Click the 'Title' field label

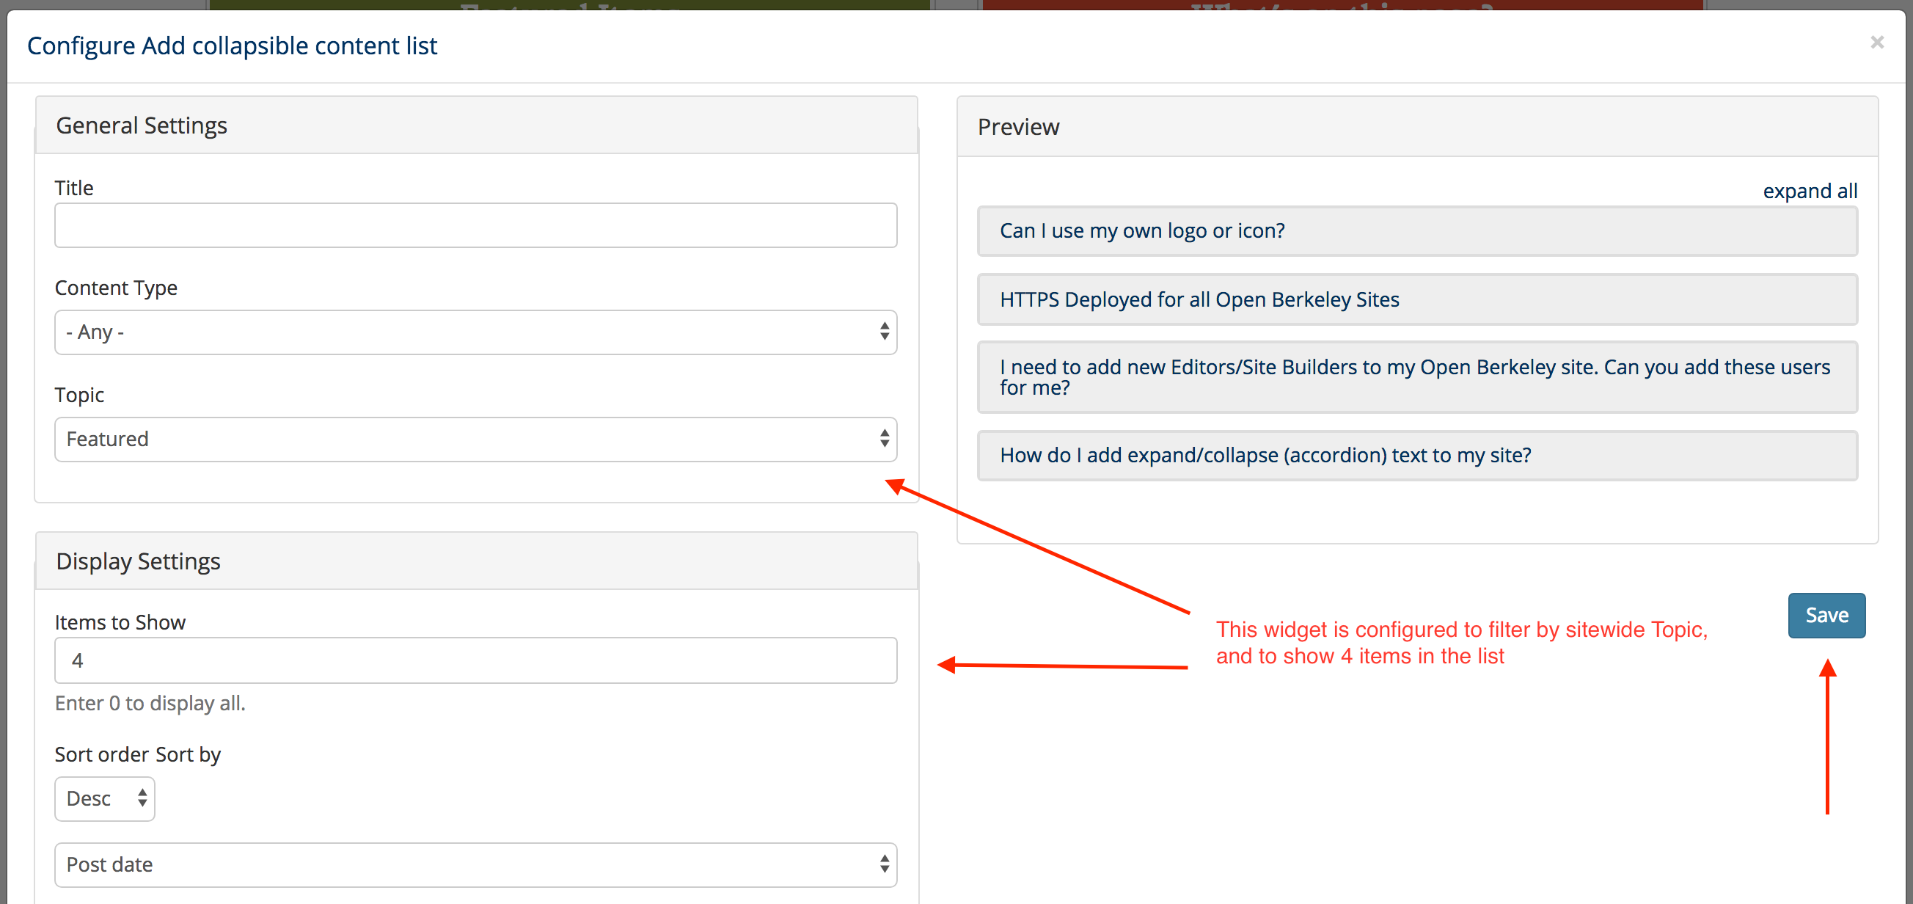click(74, 188)
